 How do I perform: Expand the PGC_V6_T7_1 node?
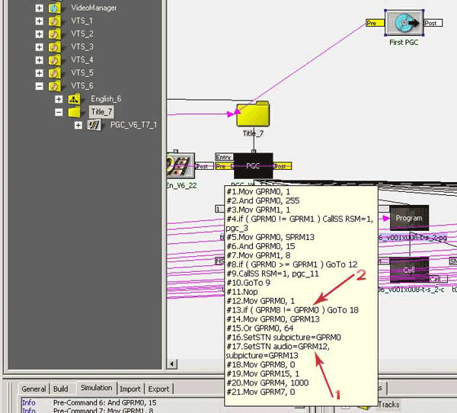pyautogui.click(x=78, y=125)
